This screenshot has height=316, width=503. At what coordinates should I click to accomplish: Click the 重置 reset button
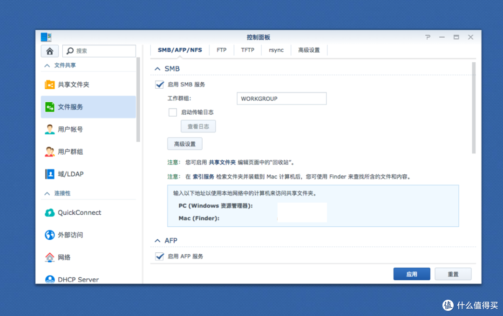(453, 274)
